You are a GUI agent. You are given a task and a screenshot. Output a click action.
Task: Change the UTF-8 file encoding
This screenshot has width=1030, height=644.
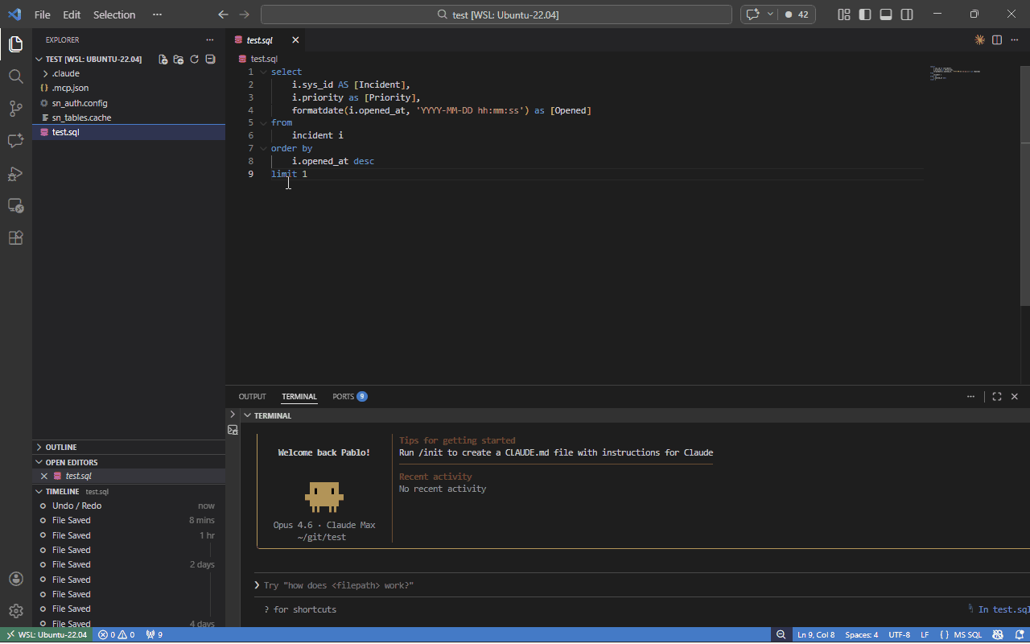899,634
